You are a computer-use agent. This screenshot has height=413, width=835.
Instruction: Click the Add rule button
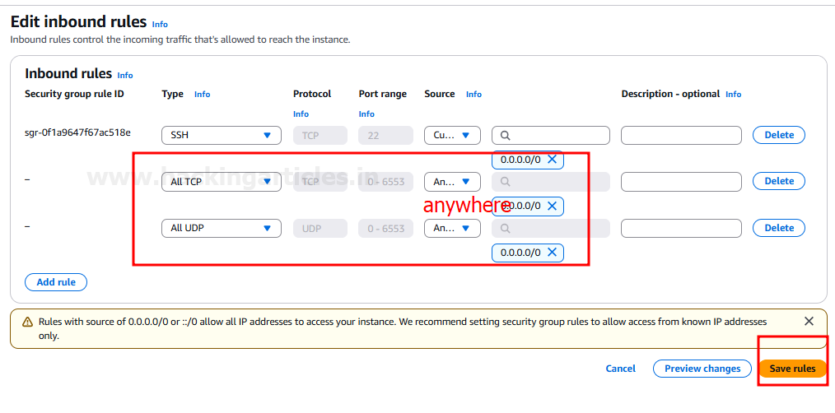(56, 282)
